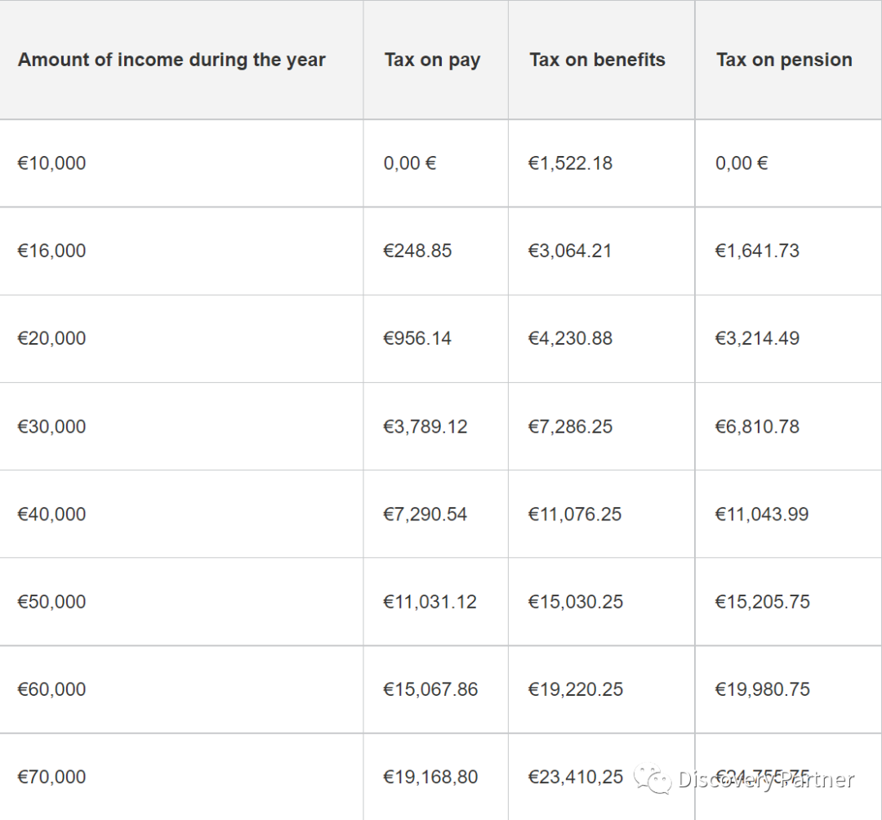
Task: Select the €20,000 income row label
Action: click(51, 339)
